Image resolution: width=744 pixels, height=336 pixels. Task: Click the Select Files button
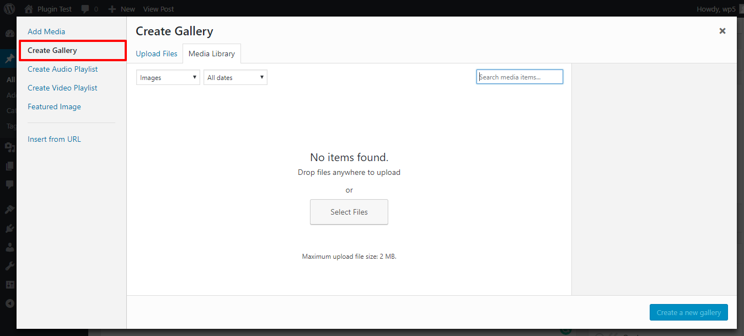[x=349, y=212]
